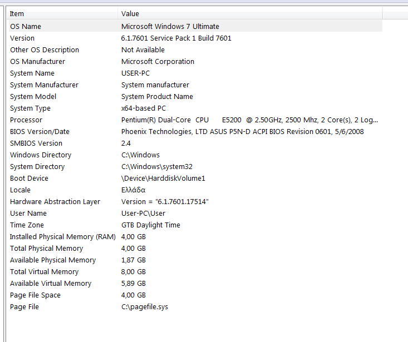
Task: Select the Time Zone row label
Action: 27,225
